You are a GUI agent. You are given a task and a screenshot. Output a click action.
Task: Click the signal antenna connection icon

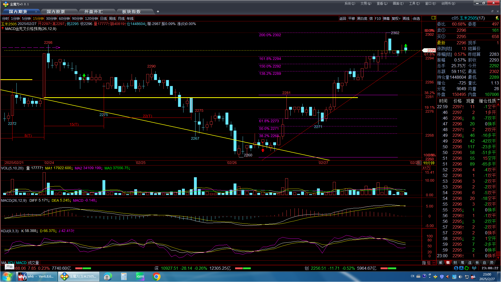pos(474,268)
